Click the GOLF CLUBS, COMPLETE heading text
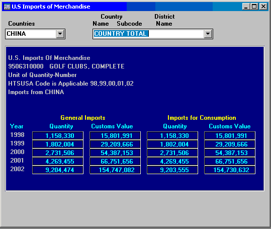 click(x=87, y=66)
